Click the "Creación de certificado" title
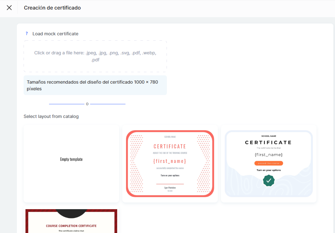Viewport: 335px width, 233px height. coord(52,8)
